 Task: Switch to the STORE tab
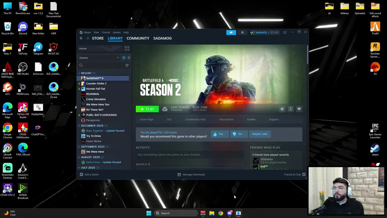click(x=98, y=38)
